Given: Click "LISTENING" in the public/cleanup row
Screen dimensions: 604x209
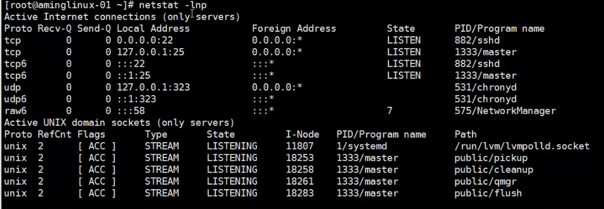Looking at the screenshot, I should click(x=232, y=170).
